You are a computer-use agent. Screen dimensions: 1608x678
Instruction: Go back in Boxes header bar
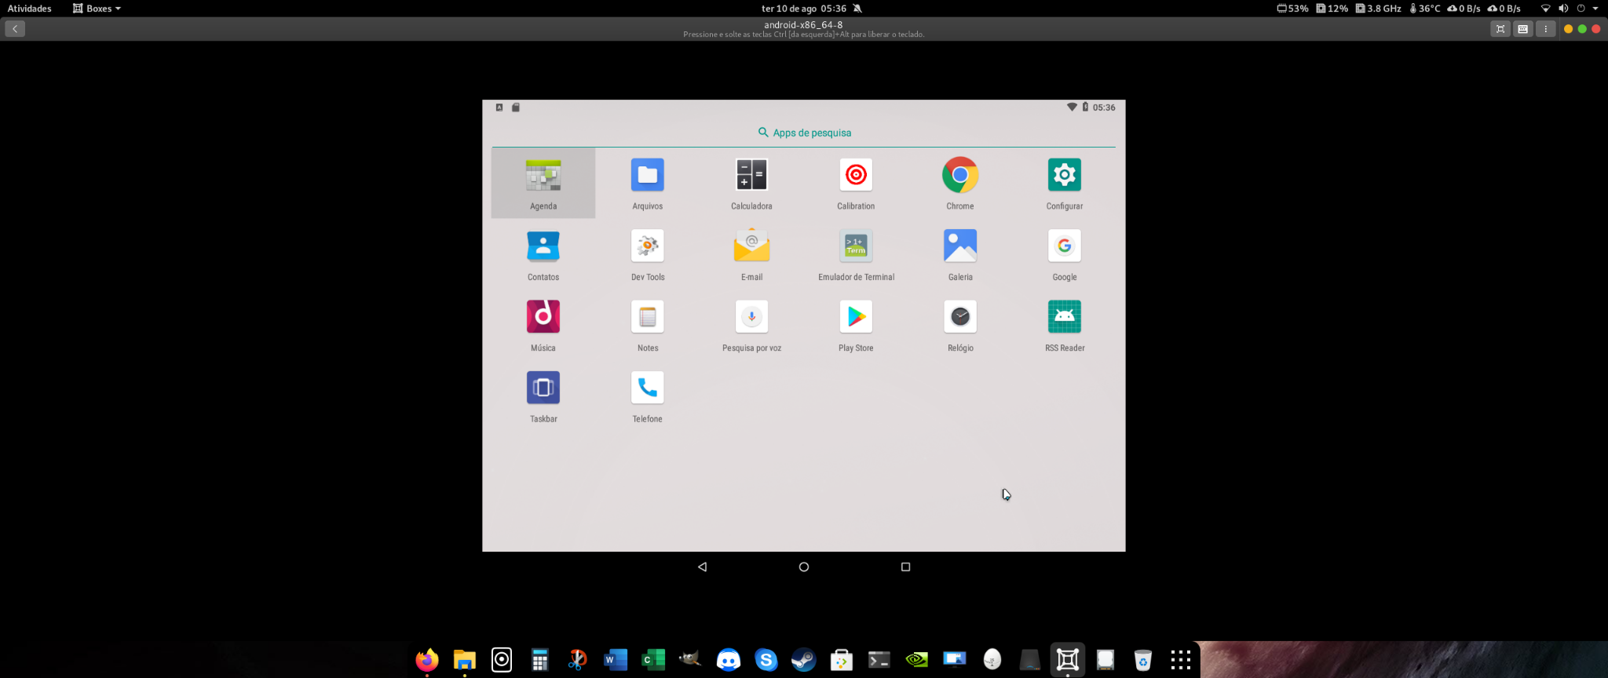click(x=15, y=29)
